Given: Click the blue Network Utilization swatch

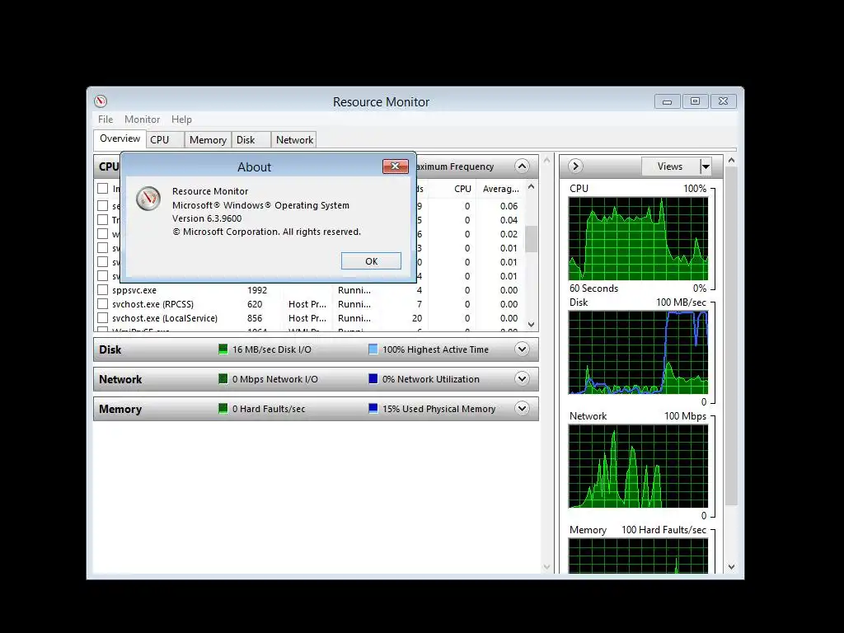Looking at the screenshot, I should [x=373, y=379].
